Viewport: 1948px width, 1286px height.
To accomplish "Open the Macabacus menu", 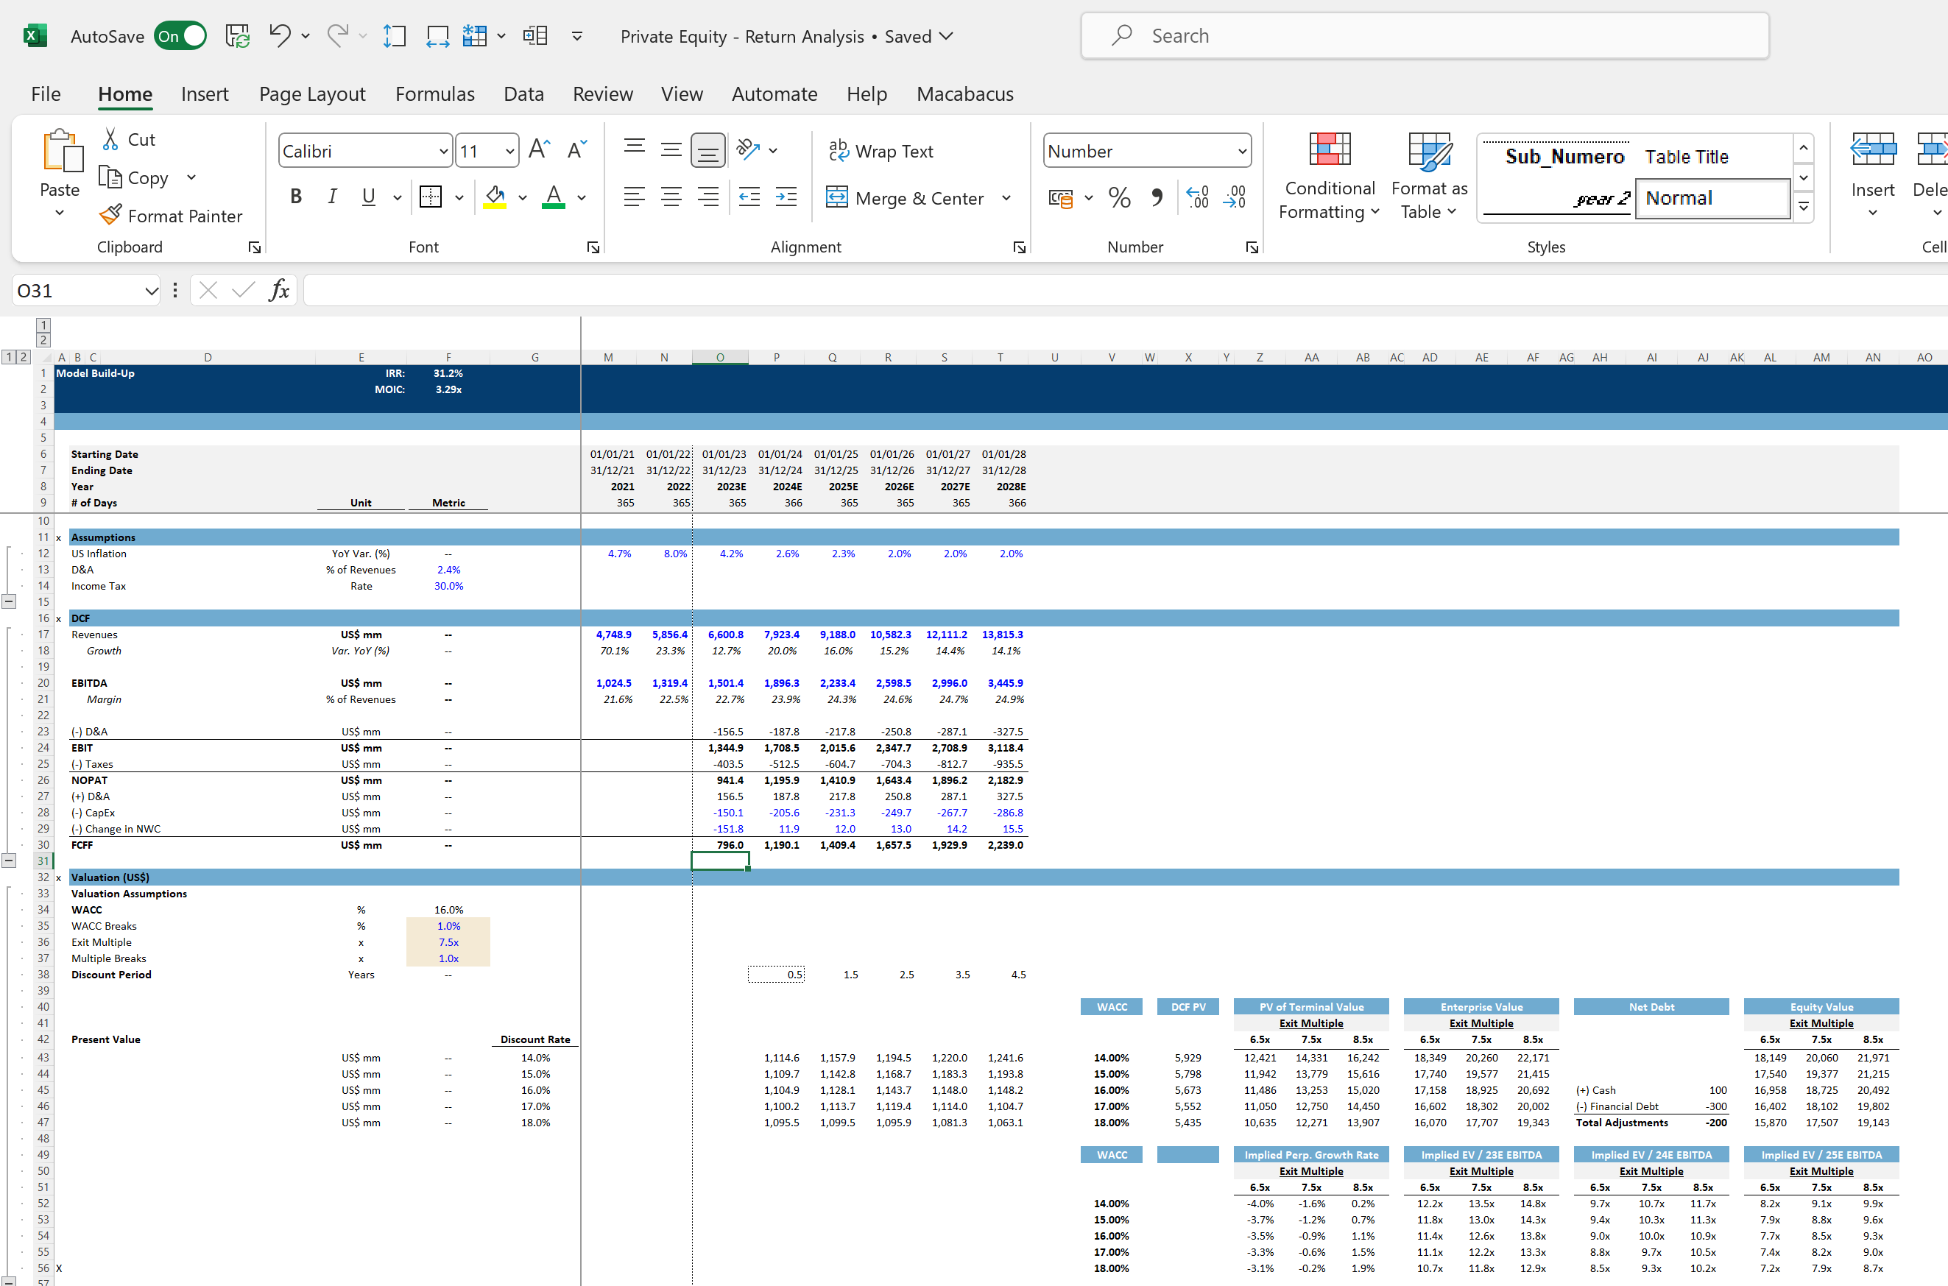I will pos(964,93).
